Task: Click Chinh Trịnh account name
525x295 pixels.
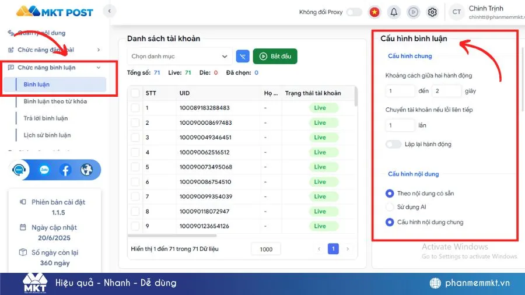Action: coord(486,8)
